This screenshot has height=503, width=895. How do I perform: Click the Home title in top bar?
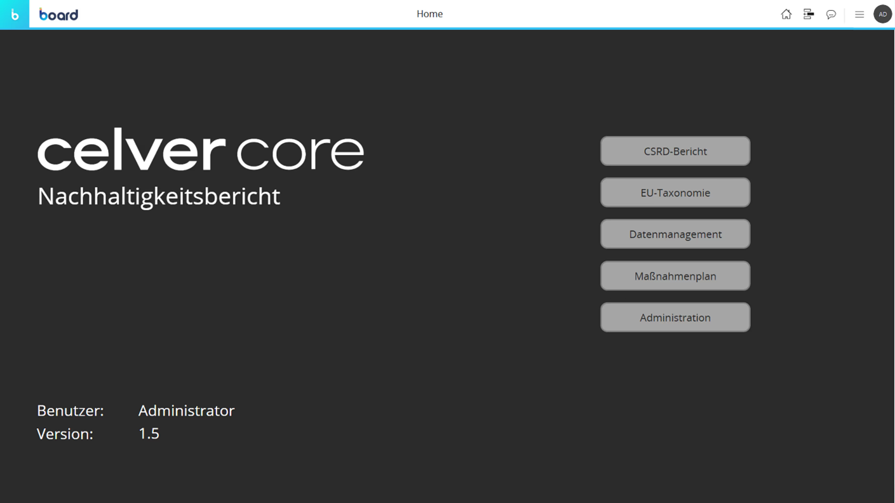click(x=429, y=14)
